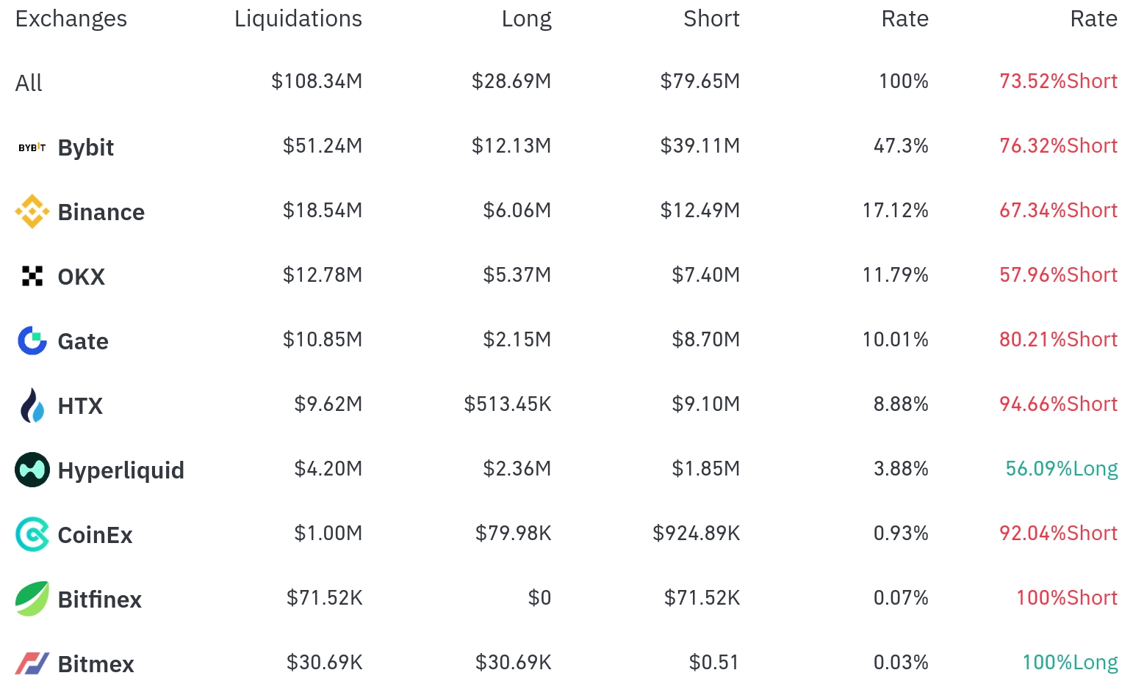
Task: Click the Binance diamond logo icon
Action: coord(32,211)
